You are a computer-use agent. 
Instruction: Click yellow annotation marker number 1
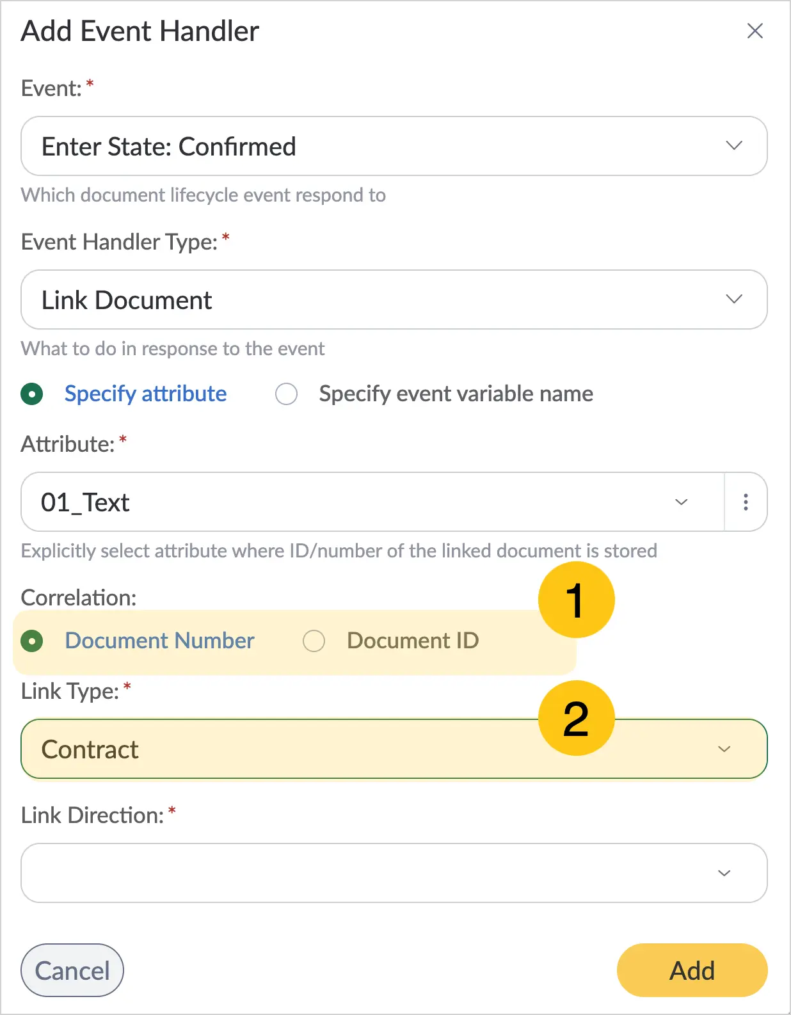[576, 600]
